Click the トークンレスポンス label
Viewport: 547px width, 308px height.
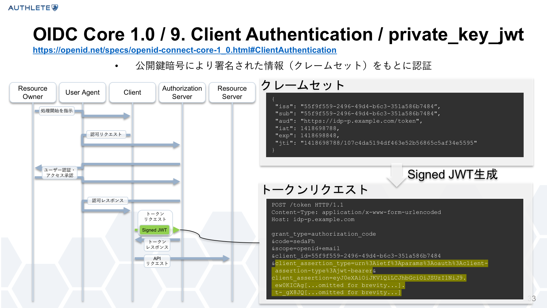click(157, 244)
